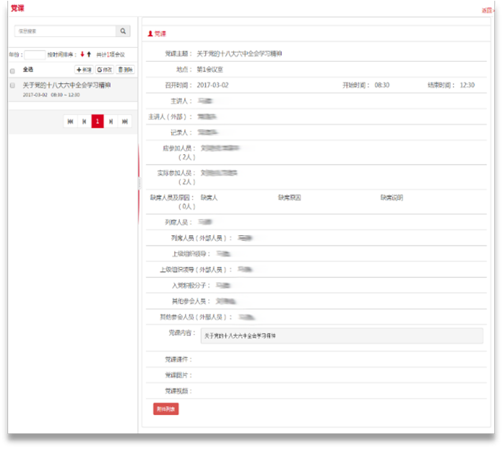
Task: Select current page number 1
Action: click(97, 122)
